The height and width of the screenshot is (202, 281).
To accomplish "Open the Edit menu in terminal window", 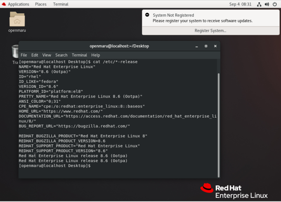I will point(35,55).
